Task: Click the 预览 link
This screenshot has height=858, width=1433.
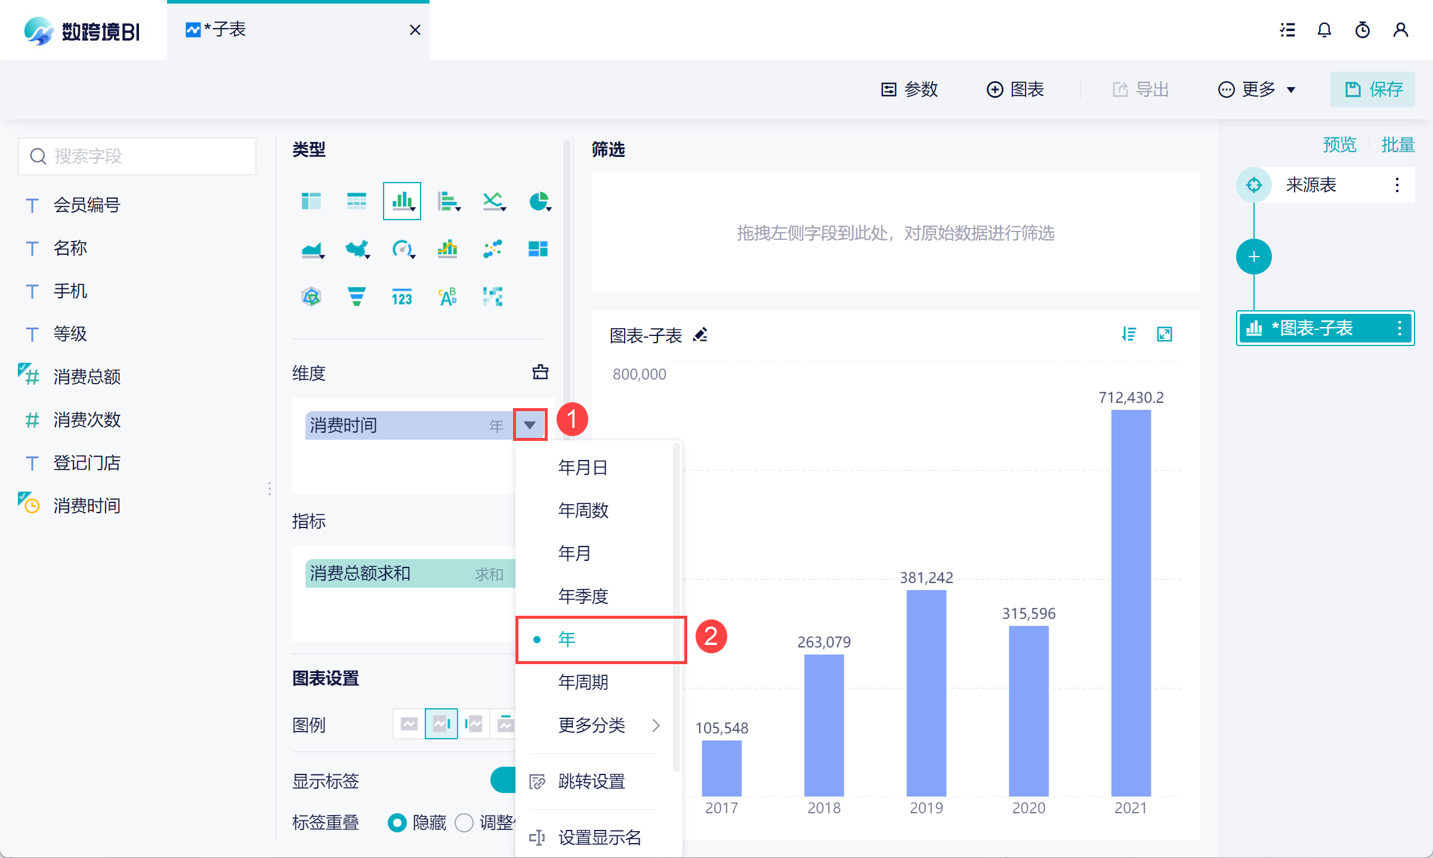Action: (1339, 144)
